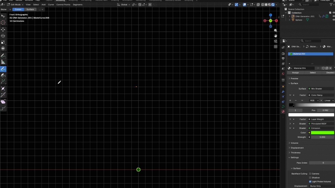Activate the Move tool
The image size is (335, 188).
click(x=3, y=30)
